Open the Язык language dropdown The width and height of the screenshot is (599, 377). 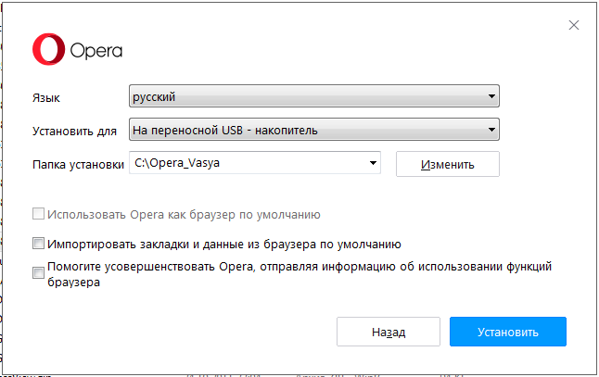[x=314, y=96]
